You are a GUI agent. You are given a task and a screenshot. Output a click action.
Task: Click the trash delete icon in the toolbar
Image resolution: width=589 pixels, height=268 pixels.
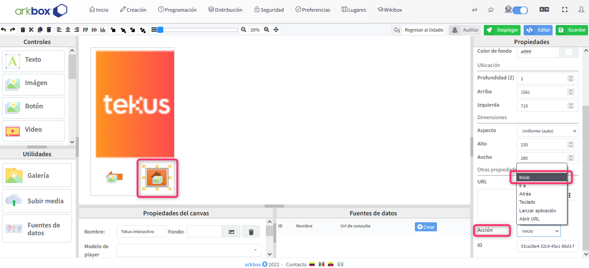(49, 30)
